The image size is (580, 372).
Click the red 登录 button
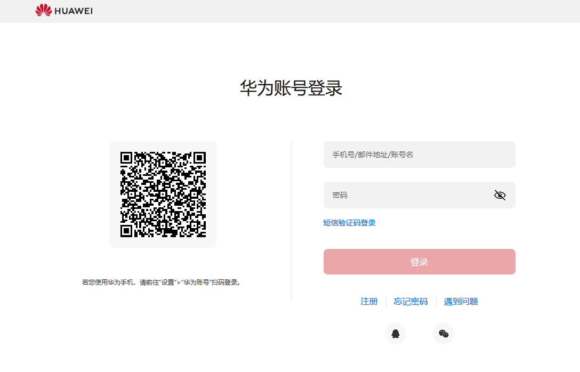[420, 262]
